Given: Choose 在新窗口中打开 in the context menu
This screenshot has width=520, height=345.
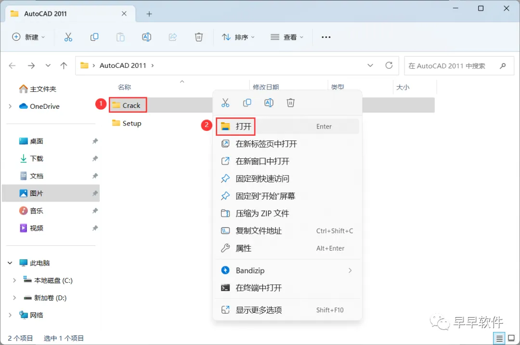Looking at the screenshot, I should [x=287, y=161].
